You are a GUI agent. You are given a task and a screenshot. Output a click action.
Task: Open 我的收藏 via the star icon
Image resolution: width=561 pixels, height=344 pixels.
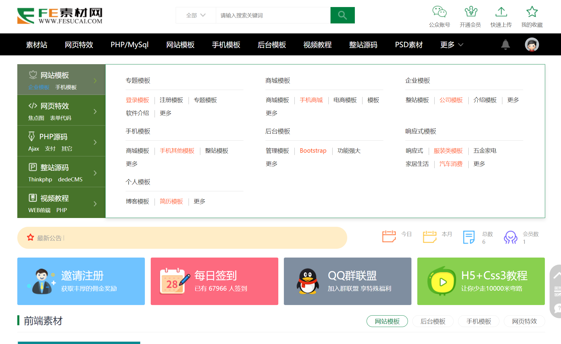tap(532, 12)
